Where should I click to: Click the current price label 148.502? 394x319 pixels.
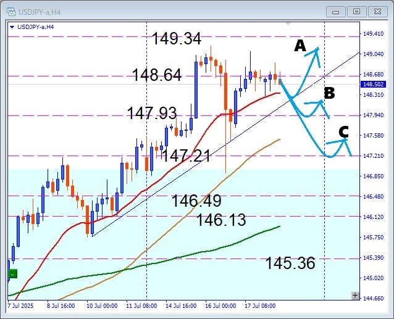pos(373,84)
